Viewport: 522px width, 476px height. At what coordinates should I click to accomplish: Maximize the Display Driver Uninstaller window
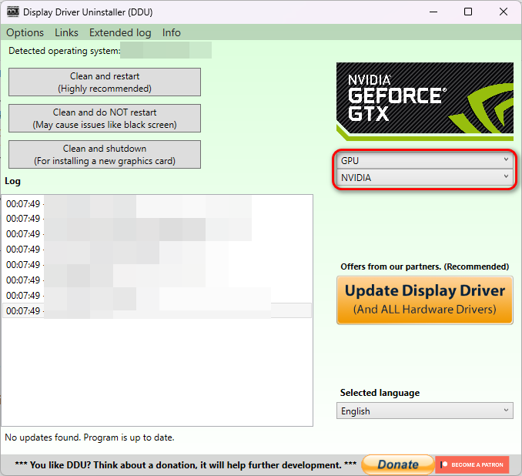(468, 12)
